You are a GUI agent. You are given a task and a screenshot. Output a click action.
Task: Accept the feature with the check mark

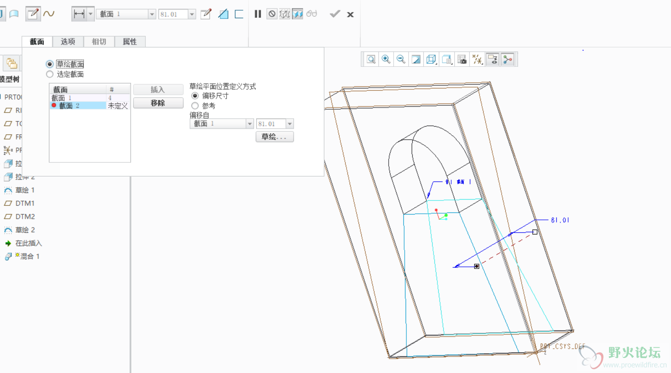(335, 14)
